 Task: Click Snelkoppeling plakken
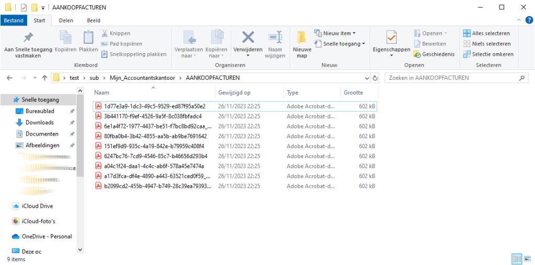tap(134, 54)
